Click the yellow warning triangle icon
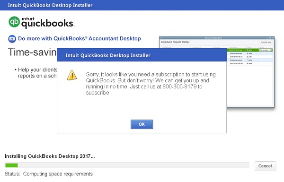 (x=72, y=75)
